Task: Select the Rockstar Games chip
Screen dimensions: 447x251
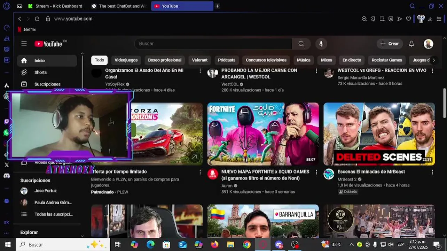Action: (387, 60)
